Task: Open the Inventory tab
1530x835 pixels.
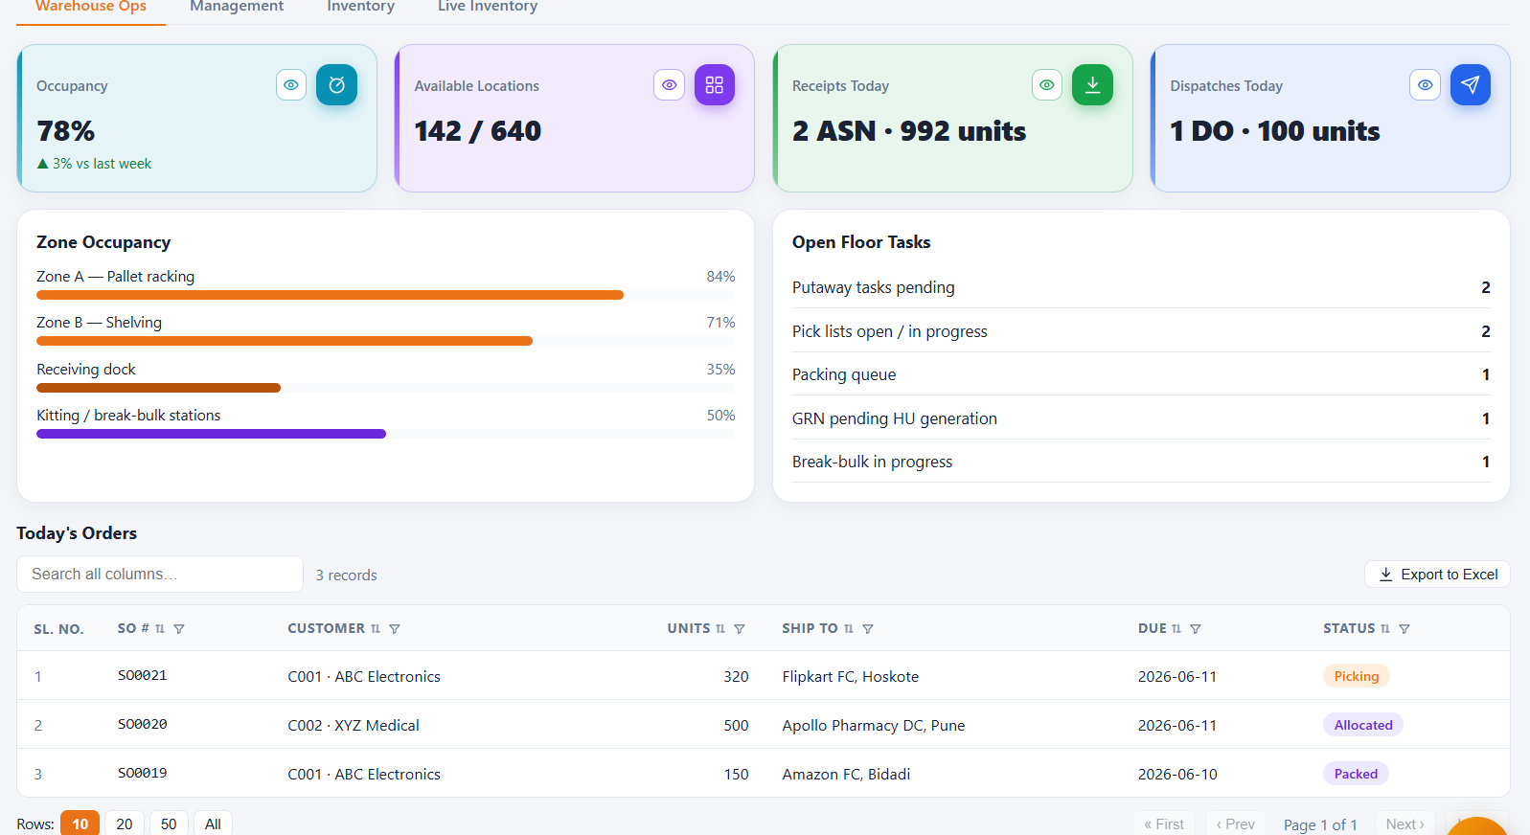Action: [360, 8]
